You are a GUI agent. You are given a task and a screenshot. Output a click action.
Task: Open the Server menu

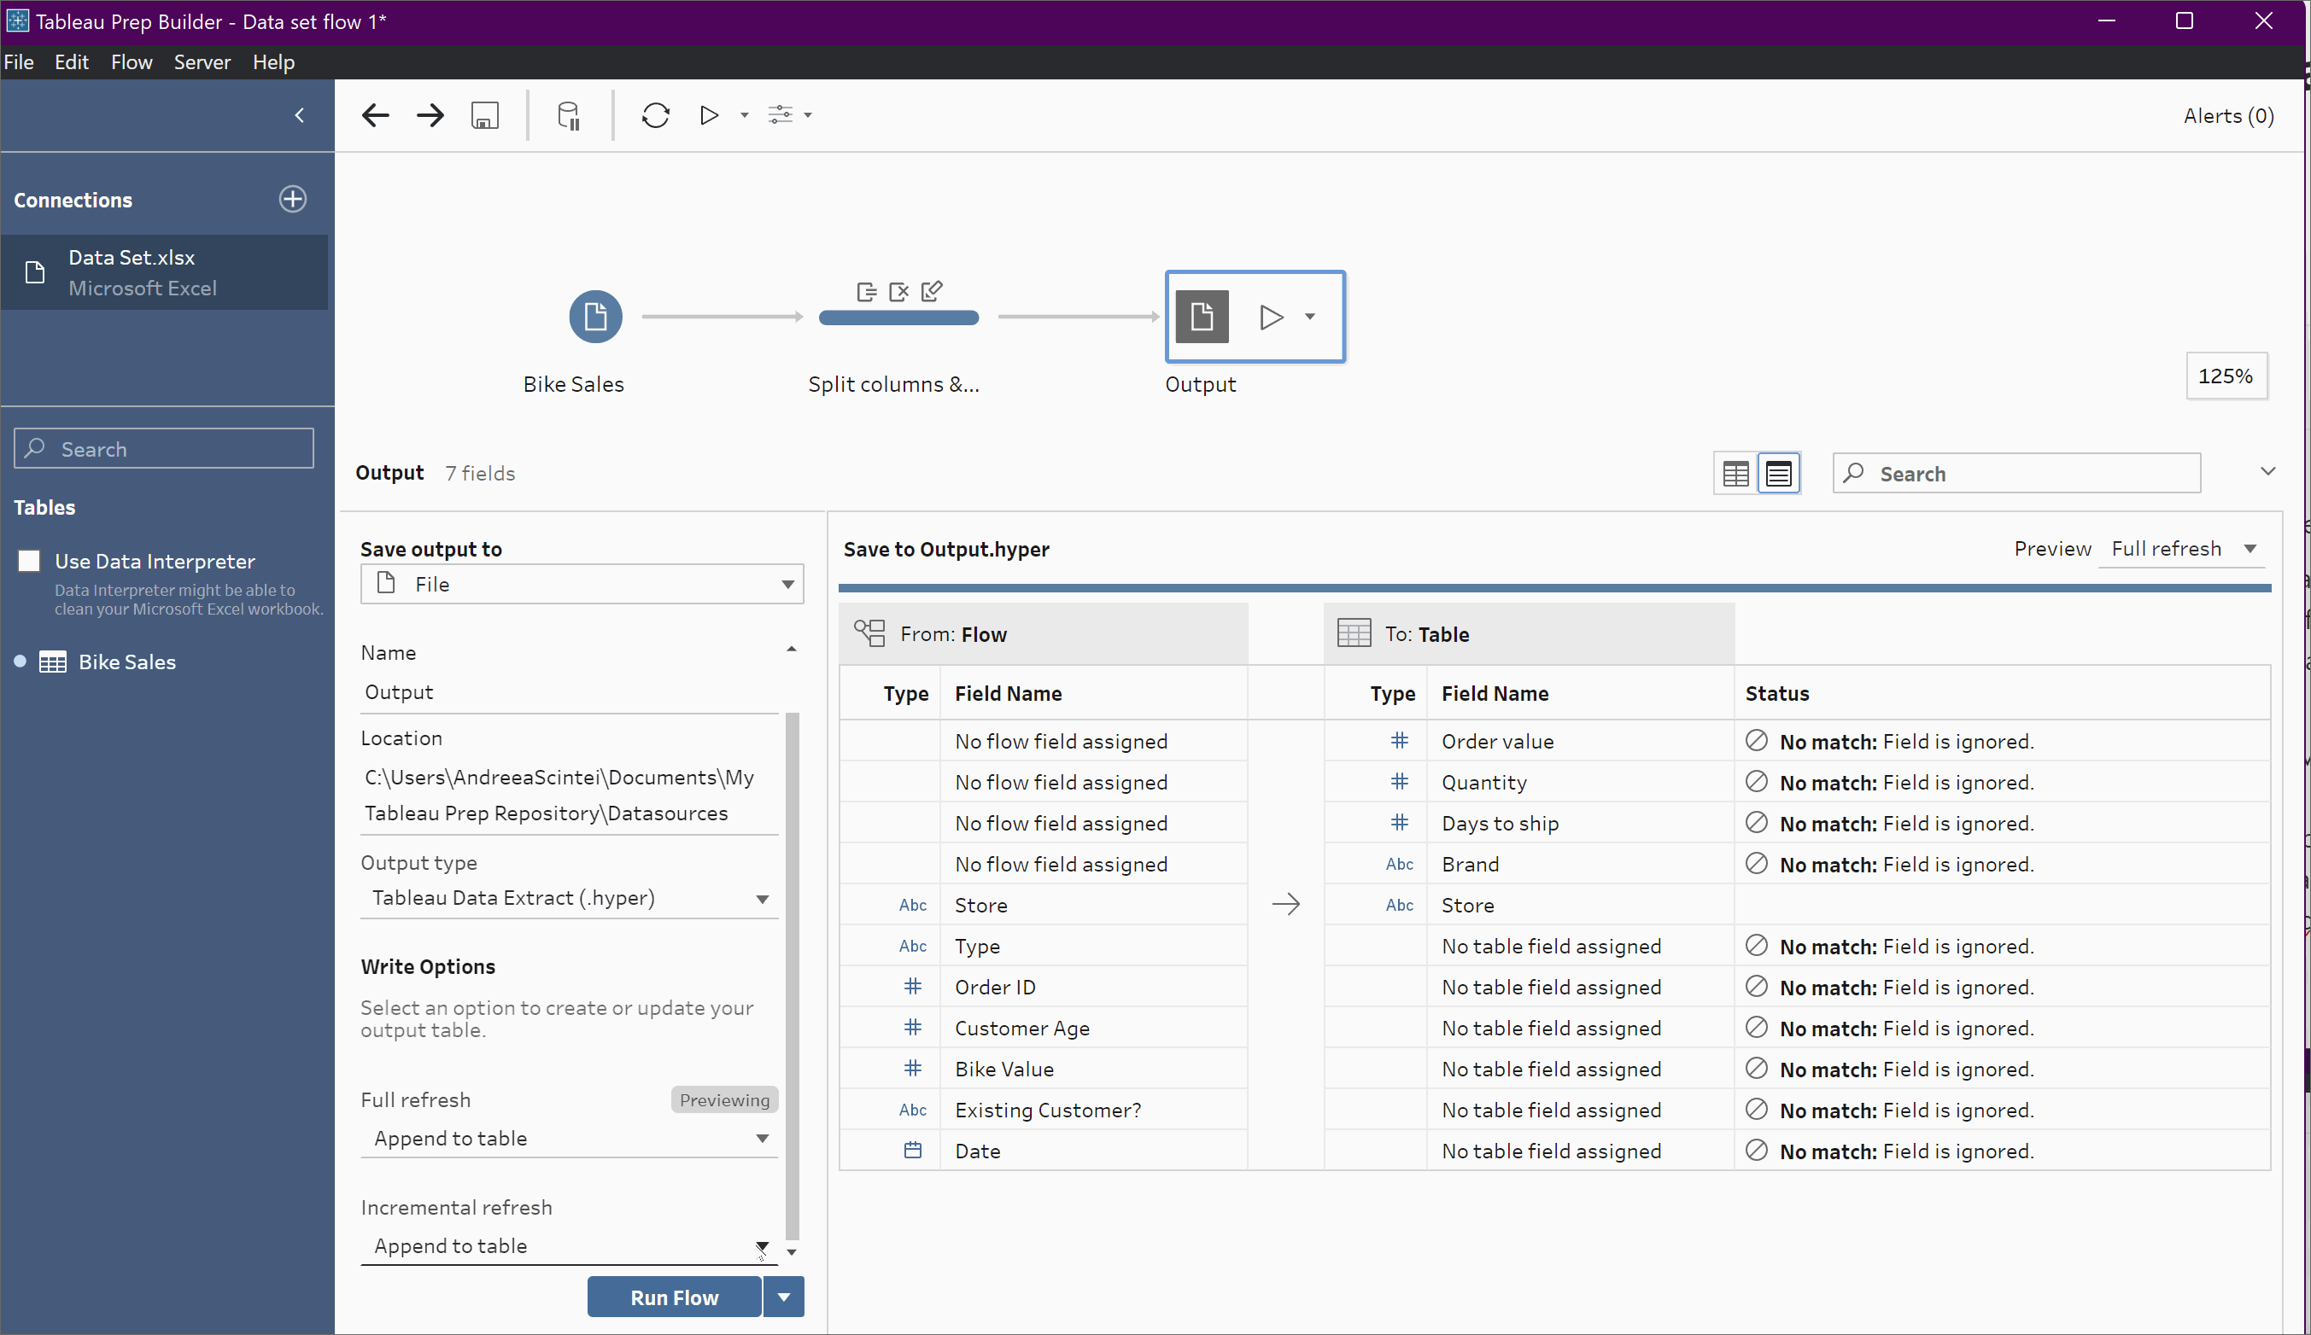click(x=202, y=62)
